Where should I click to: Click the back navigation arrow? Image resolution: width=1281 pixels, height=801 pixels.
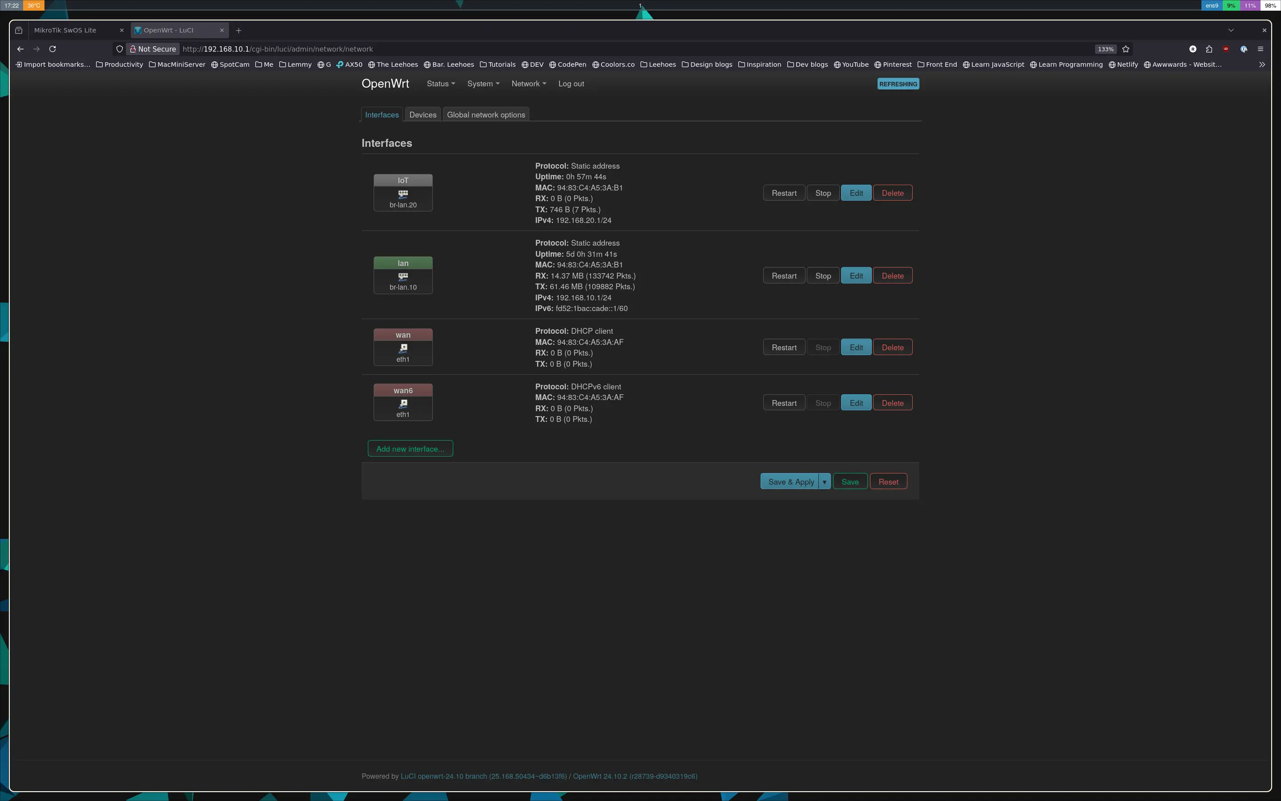[x=20, y=49]
